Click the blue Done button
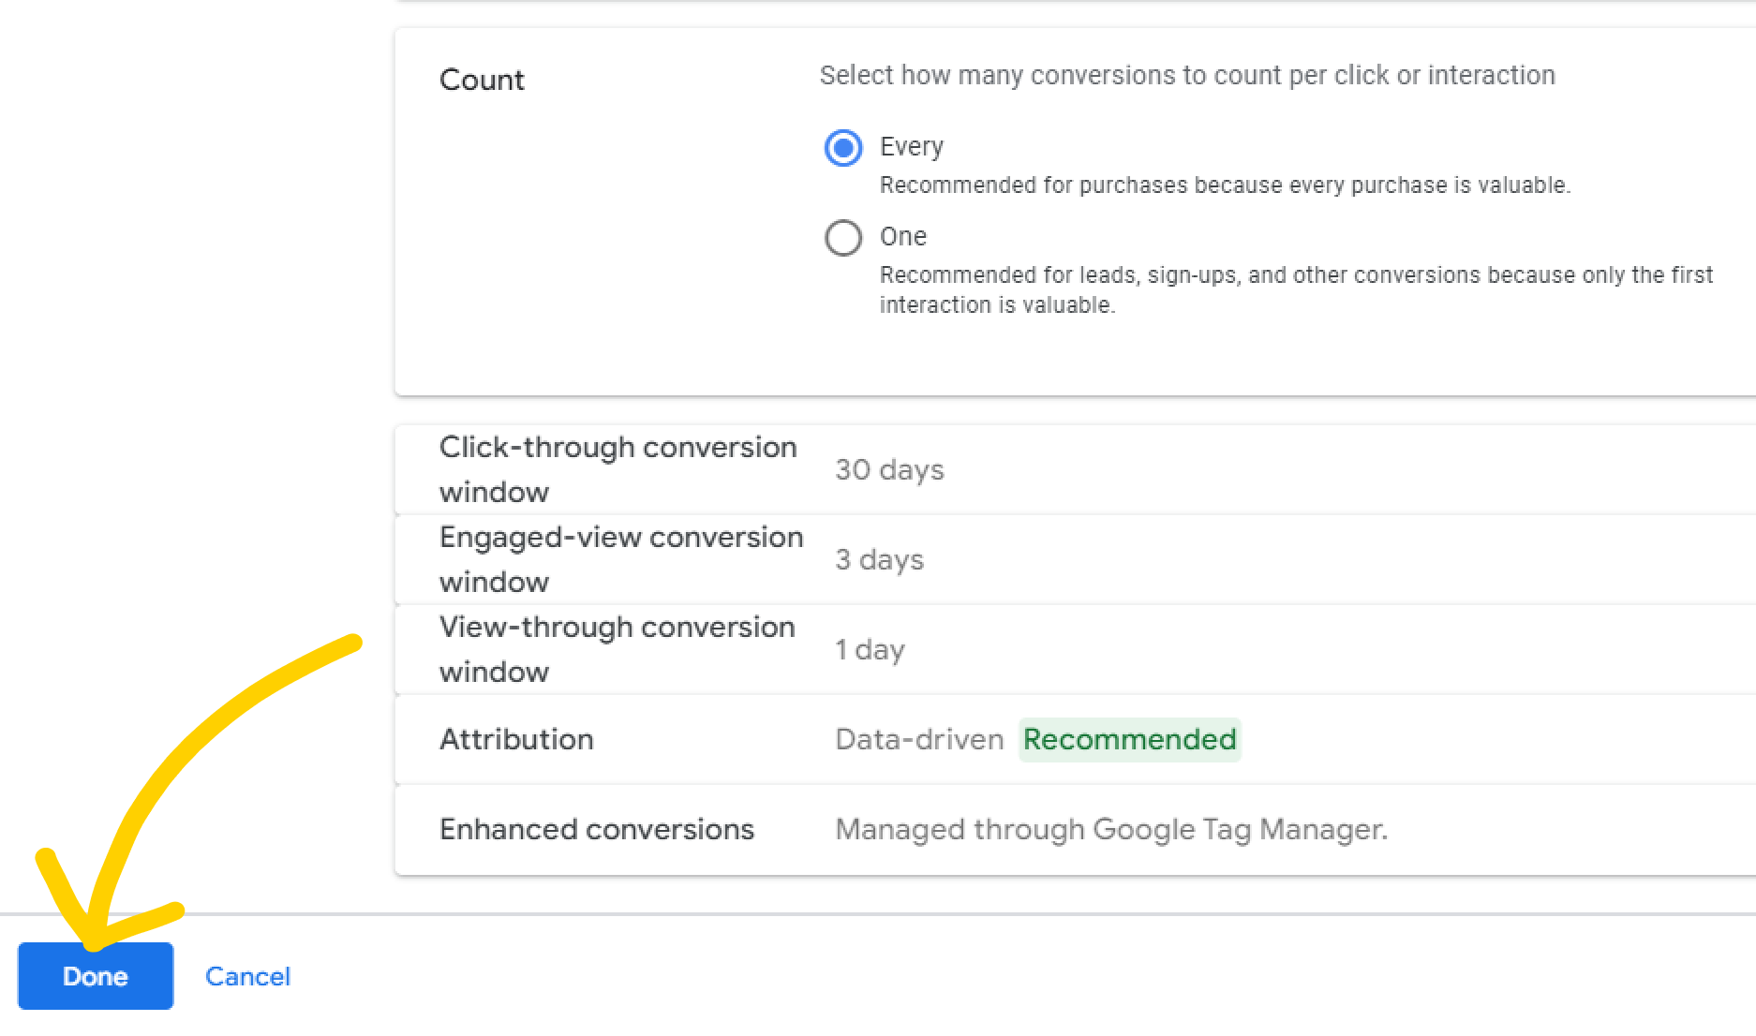This screenshot has height=1036, width=1756. pos(96,976)
